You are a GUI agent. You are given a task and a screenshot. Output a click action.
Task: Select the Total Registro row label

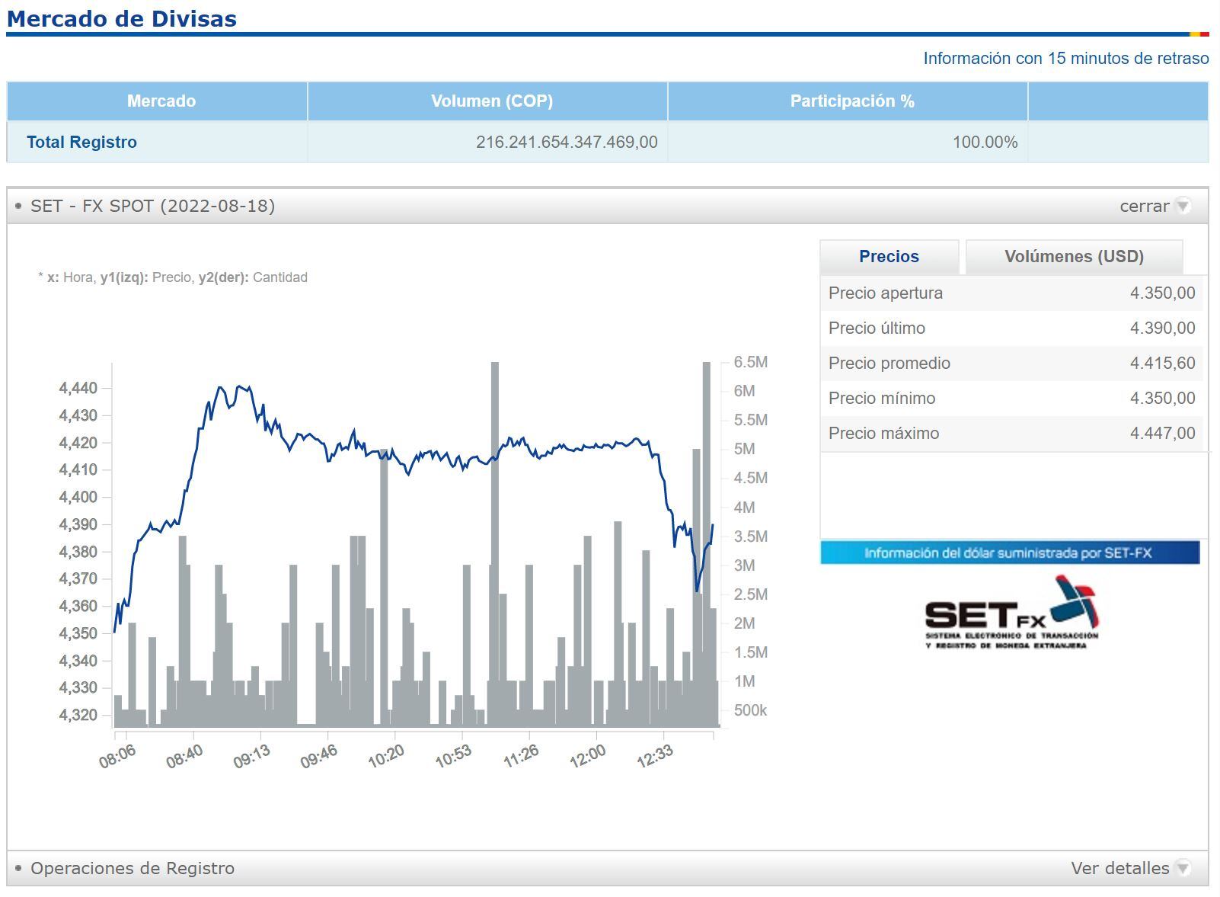click(x=81, y=143)
